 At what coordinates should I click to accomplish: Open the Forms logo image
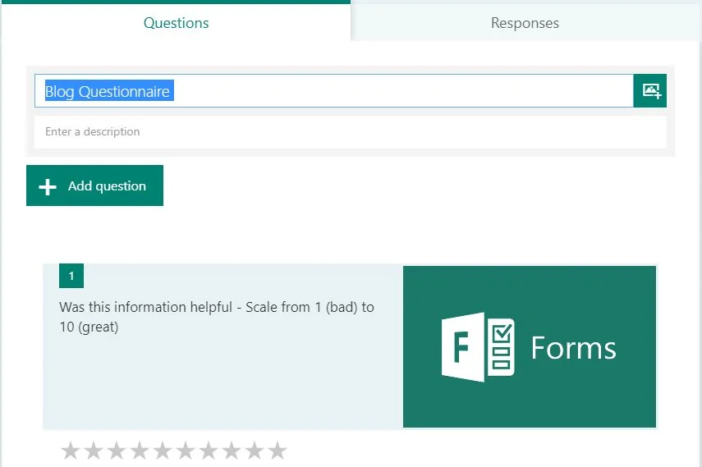pyautogui.click(x=530, y=346)
